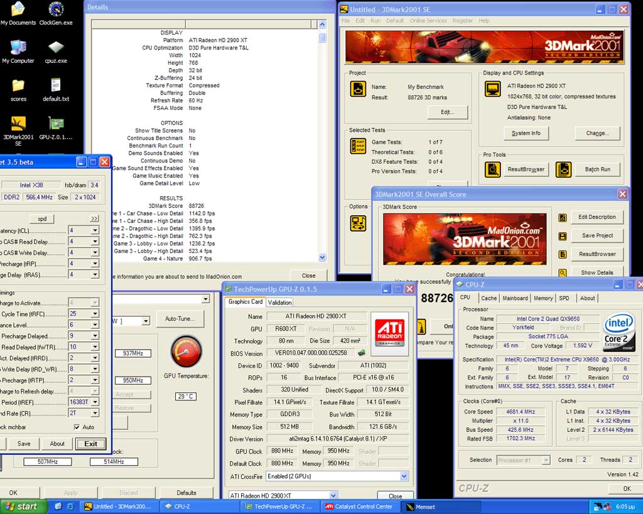
Task: Click the Edit Description button
Action: (x=598, y=217)
